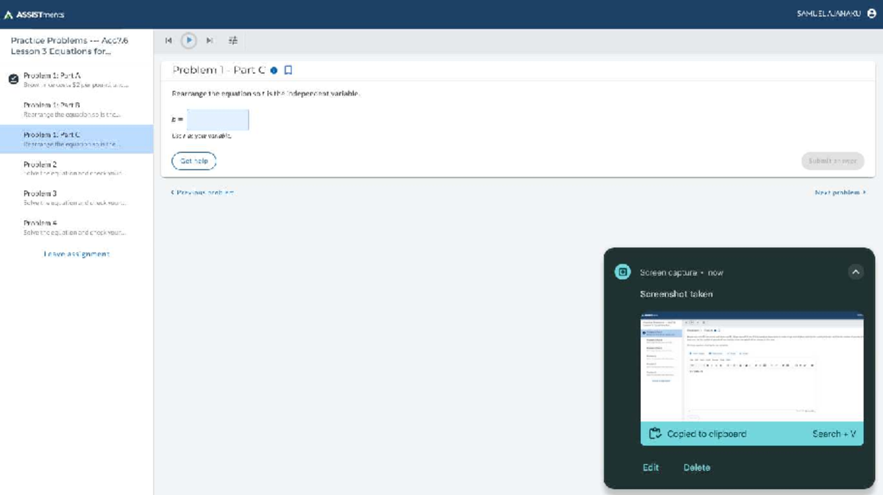The image size is (883, 495).
Task: Click the ASSISTments logo in header
Action: [x=35, y=14]
